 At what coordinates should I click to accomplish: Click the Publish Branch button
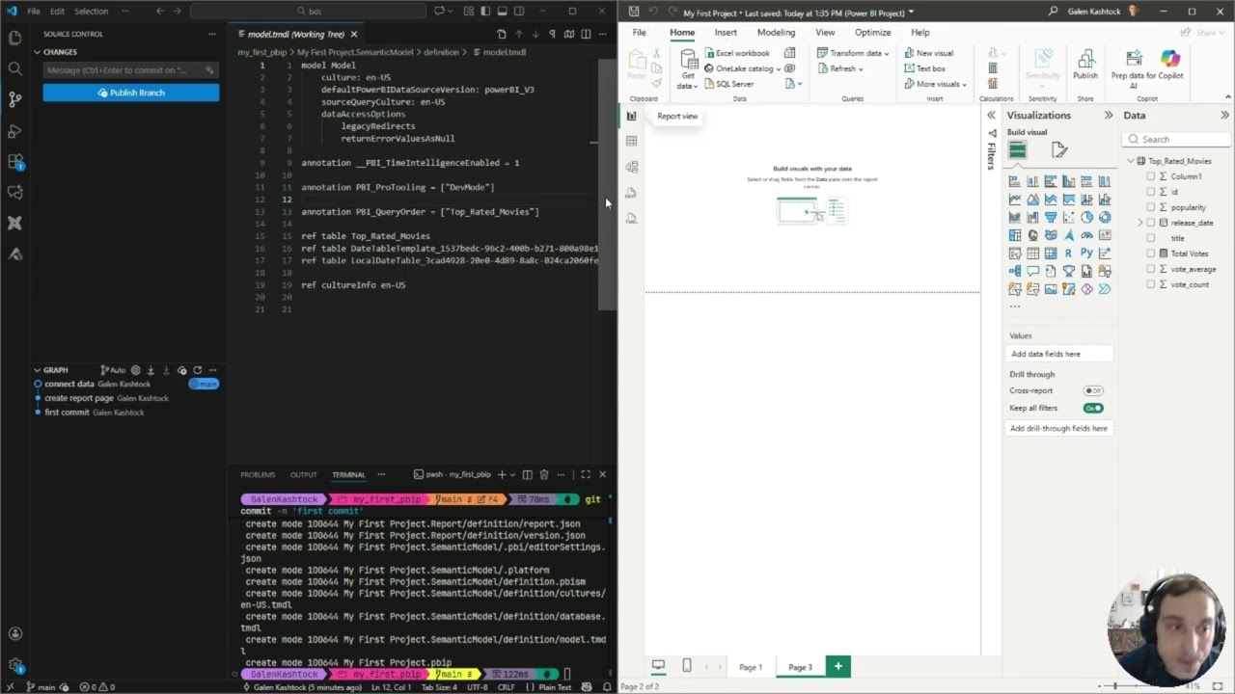pyautogui.click(x=131, y=93)
